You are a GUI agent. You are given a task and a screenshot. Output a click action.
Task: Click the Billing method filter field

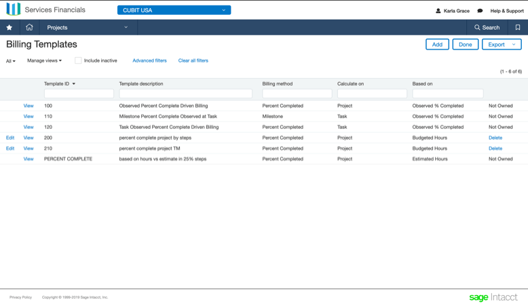[297, 94]
